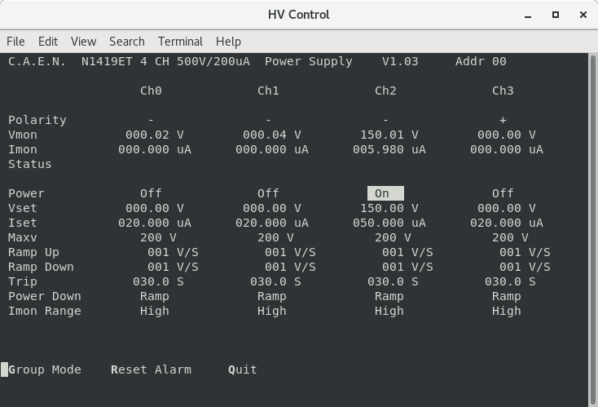598x407 pixels.
Task: Open the View menu
Action: (x=83, y=42)
